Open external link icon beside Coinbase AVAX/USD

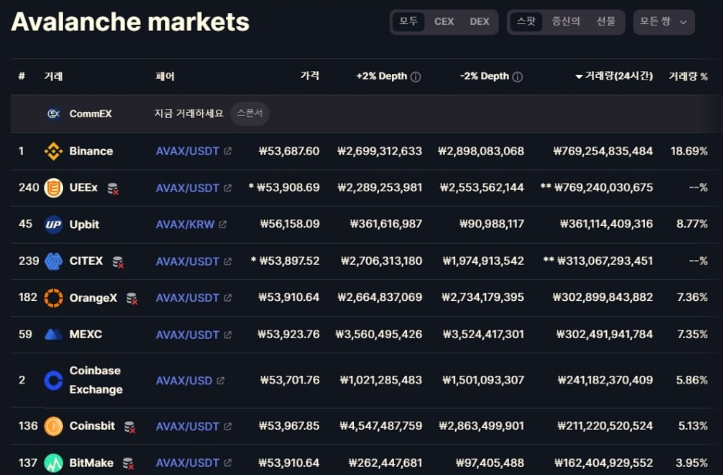point(221,381)
